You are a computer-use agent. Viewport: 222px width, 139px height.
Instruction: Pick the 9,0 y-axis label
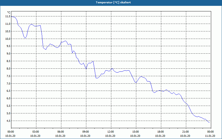pos(8,54)
